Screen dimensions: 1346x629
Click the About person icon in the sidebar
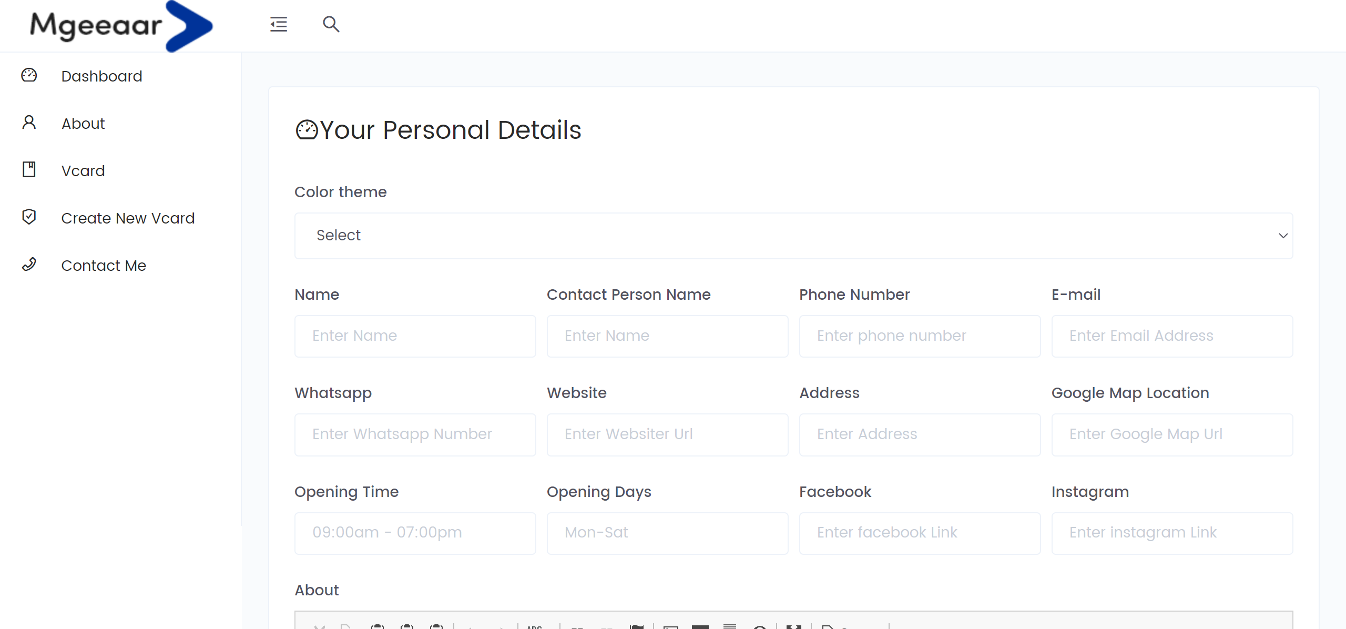click(x=29, y=123)
